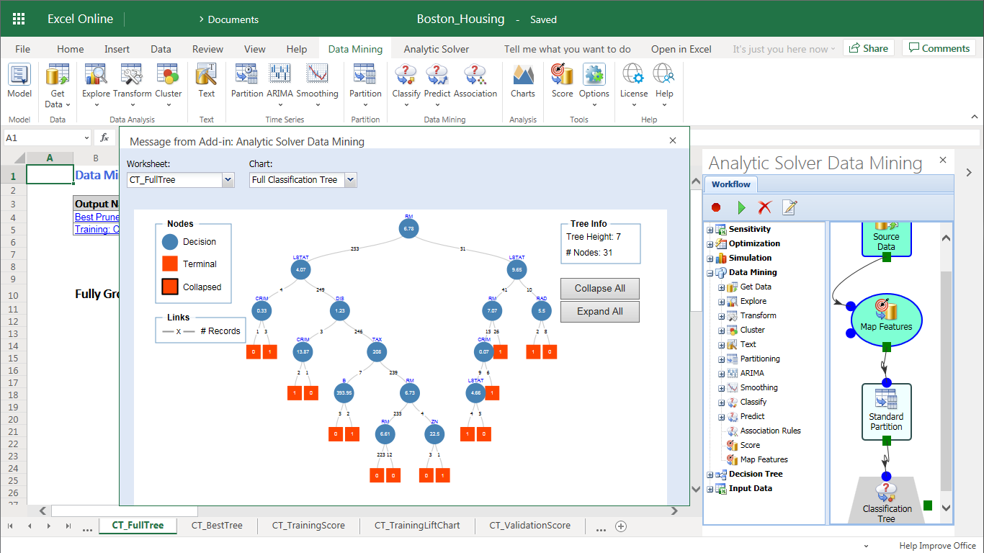Switch to the Analytic Solver ribbon tab
The image size is (984, 553).
coord(437,49)
